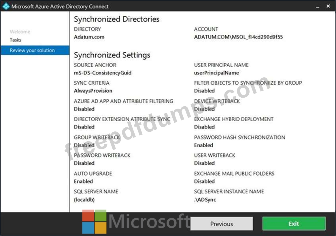Select the userPrincipalName value
The image size is (336, 236).
coord(216,73)
